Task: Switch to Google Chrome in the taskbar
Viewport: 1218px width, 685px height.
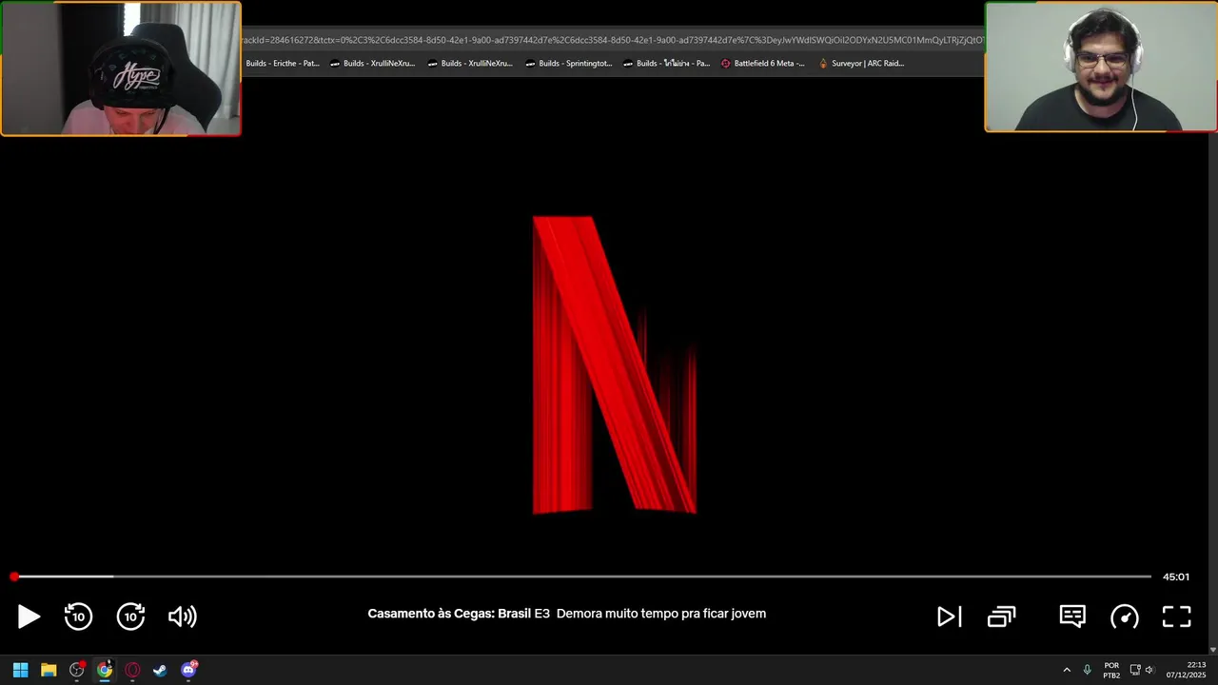Action: [x=105, y=670]
